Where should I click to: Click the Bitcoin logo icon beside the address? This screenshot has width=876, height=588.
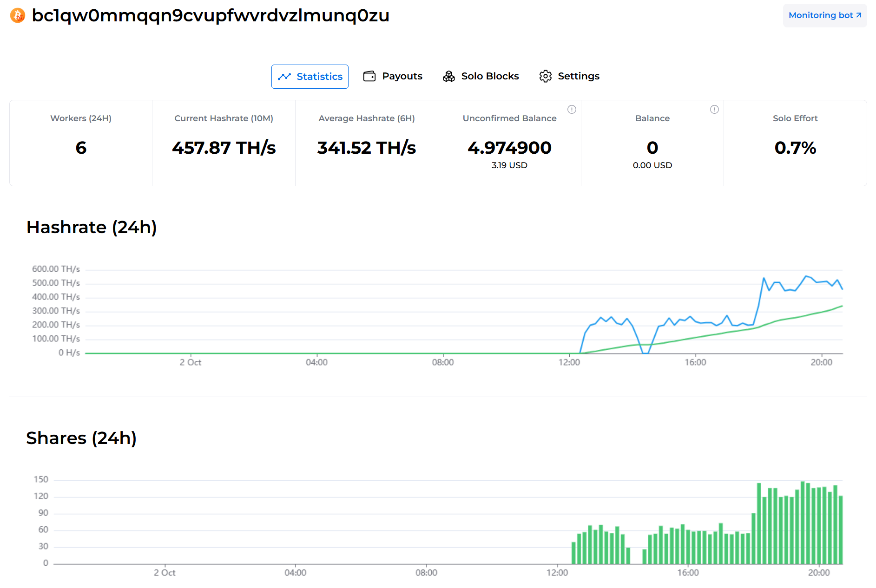[x=18, y=15]
